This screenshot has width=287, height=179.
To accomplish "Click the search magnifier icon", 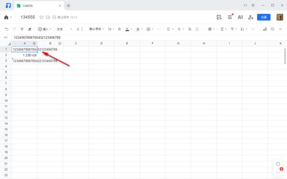I will click(x=272, y=29).
